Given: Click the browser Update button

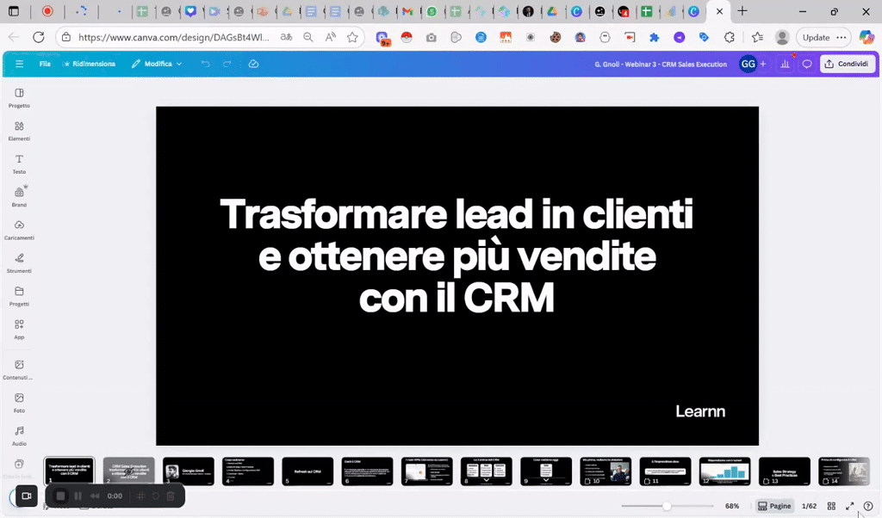Looking at the screenshot, I should coord(817,37).
